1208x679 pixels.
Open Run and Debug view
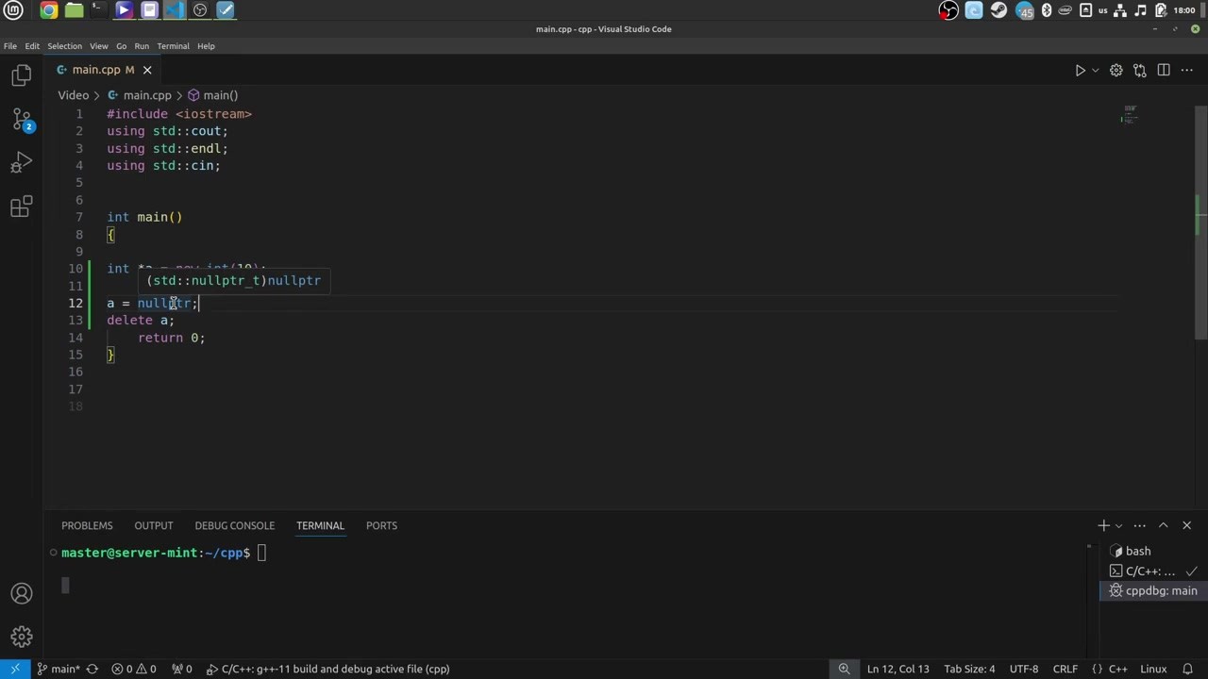[x=21, y=163]
